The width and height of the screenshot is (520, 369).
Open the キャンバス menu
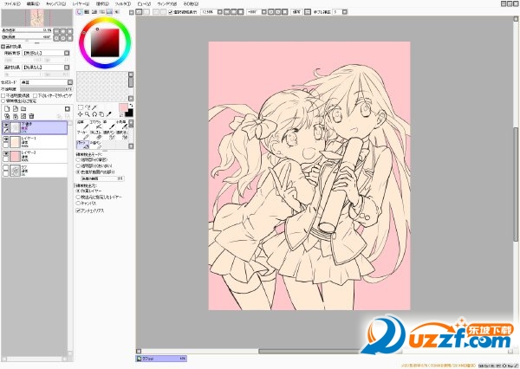pyautogui.click(x=55, y=4)
